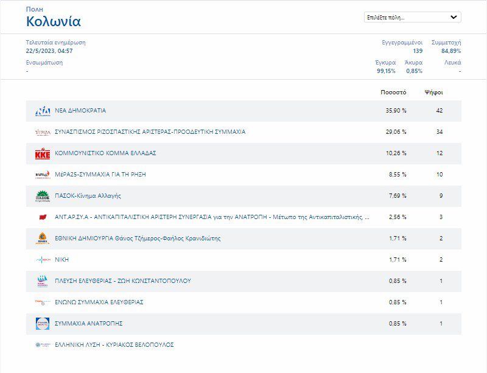
Task: Click the Συμμετοχή label
Action: click(x=446, y=43)
